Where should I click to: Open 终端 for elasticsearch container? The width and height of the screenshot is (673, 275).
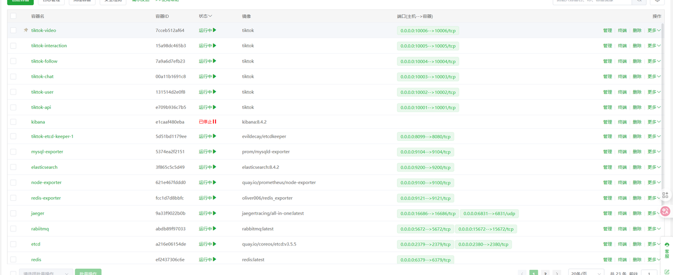(x=623, y=167)
